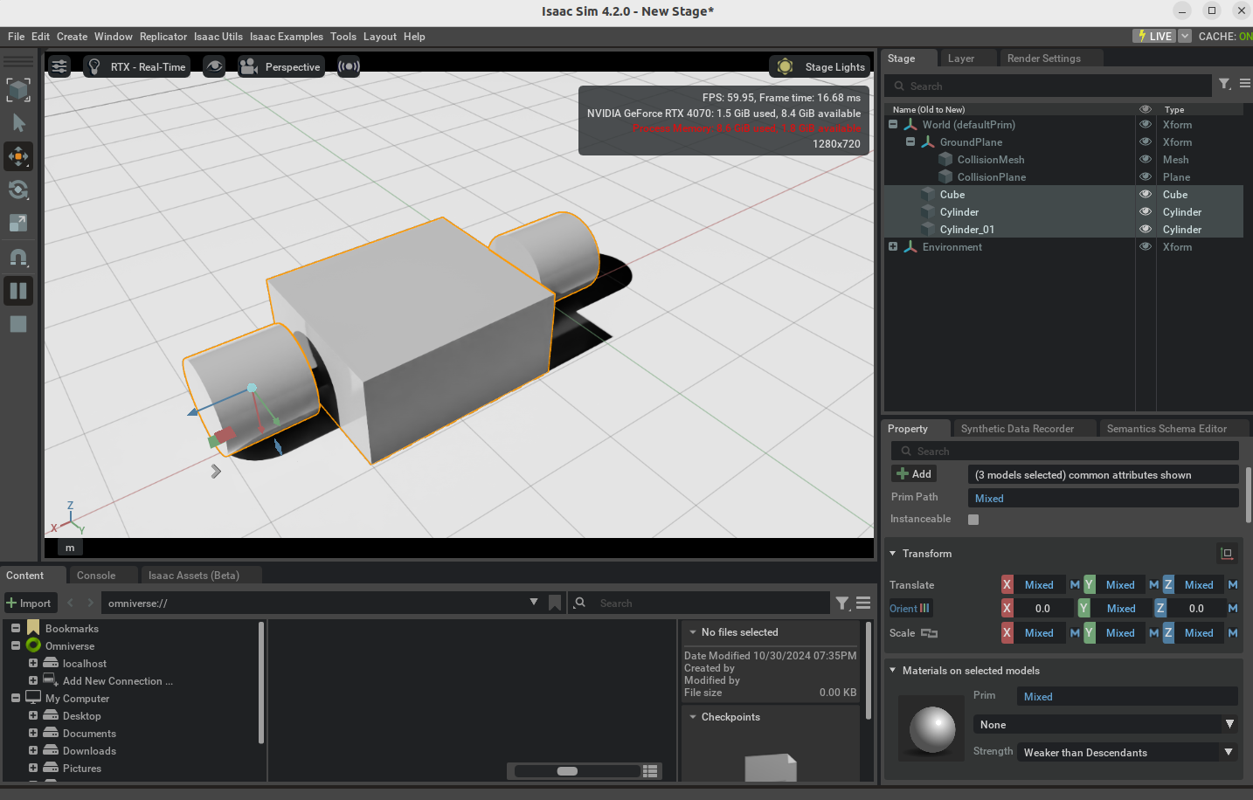Screen dimensions: 1253x800
Task: Open the Perspective camera menu
Action: [x=281, y=66]
